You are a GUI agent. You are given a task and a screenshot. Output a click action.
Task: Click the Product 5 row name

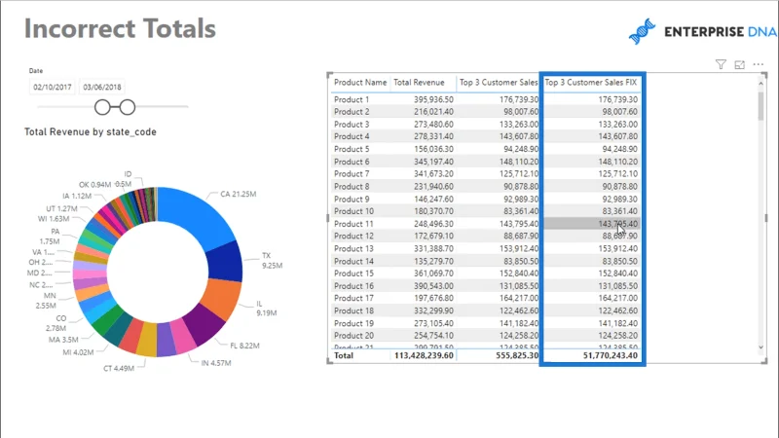[352, 149]
